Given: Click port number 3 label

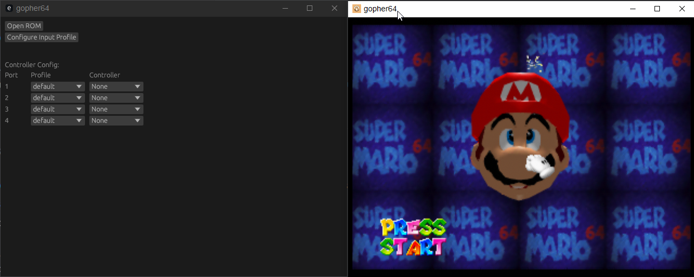Looking at the screenshot, I should [7, 109].
